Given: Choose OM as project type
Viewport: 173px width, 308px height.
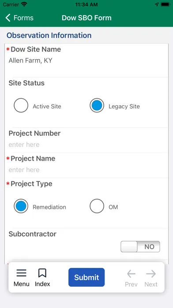Looking at the screenshot, I should click(97, 206).
